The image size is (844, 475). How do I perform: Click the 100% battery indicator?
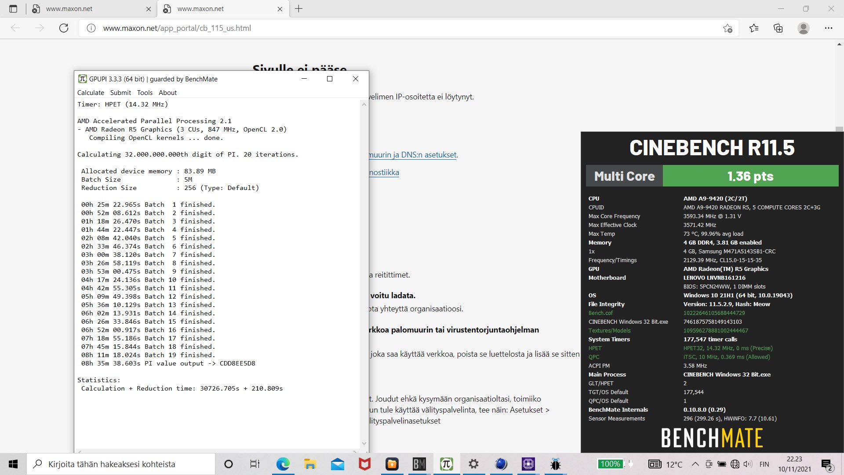click(x=610, y=464)
